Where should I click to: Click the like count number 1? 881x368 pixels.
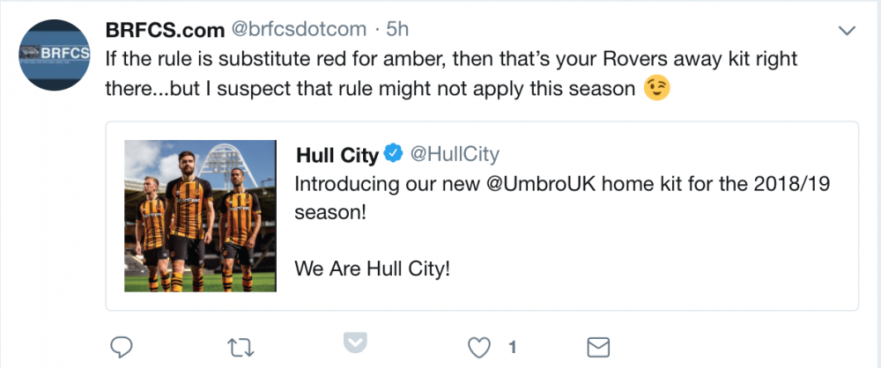coord(512,348)
